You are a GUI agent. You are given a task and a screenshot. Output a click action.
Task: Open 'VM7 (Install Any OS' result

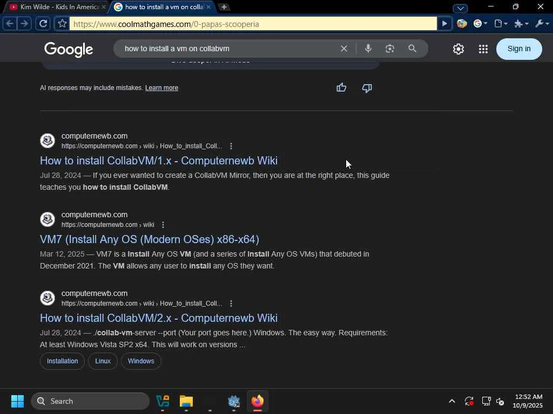[x=150, y=239]
